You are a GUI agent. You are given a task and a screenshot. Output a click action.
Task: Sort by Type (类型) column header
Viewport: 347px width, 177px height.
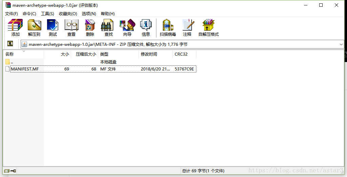118,54
